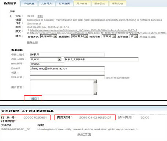This screenshot has width=167, height=141.
Task: Click the 提交 submit button
Action: click(x=34, y=99)
